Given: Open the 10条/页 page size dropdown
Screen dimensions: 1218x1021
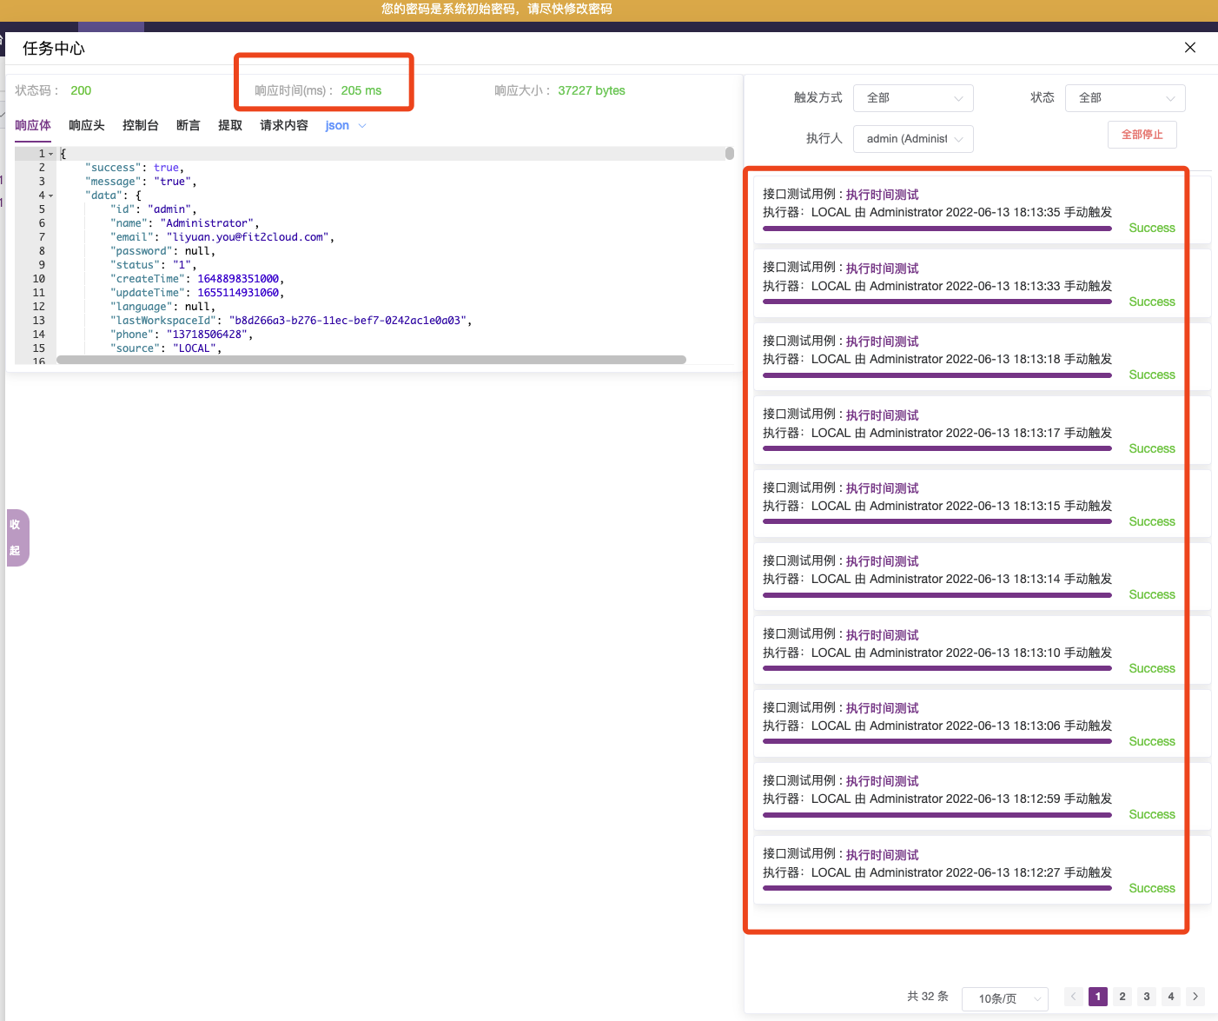Looking at the screenshot, I should click(1005, 999).
